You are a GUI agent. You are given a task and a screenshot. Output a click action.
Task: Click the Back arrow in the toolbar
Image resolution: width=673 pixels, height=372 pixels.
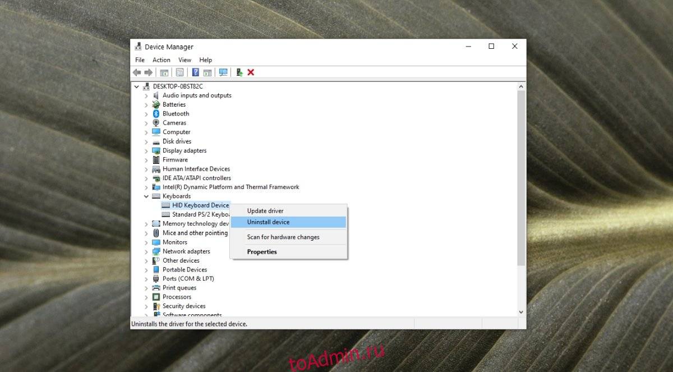(x=137, y=72)
